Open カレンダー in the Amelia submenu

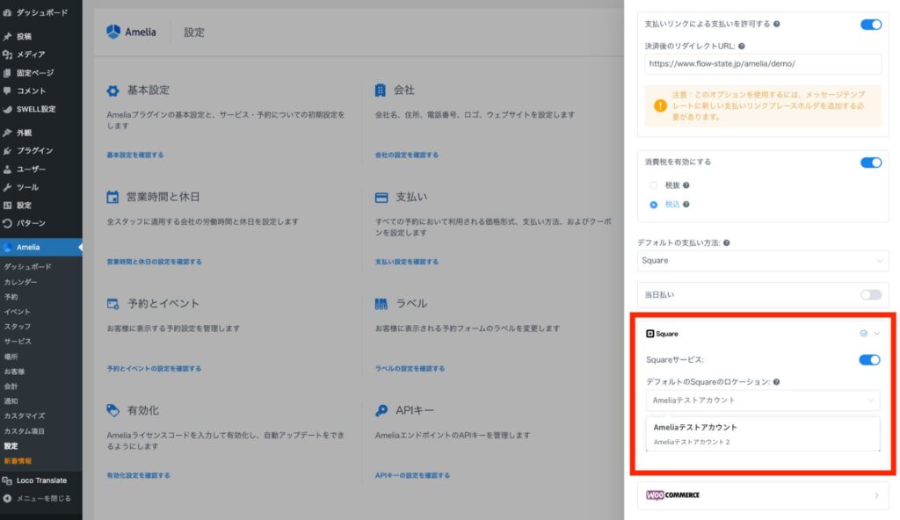(x=20, y=282)
